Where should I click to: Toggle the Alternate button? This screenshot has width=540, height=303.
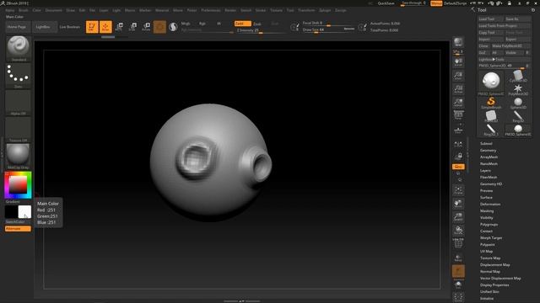[x=18, y=228]
